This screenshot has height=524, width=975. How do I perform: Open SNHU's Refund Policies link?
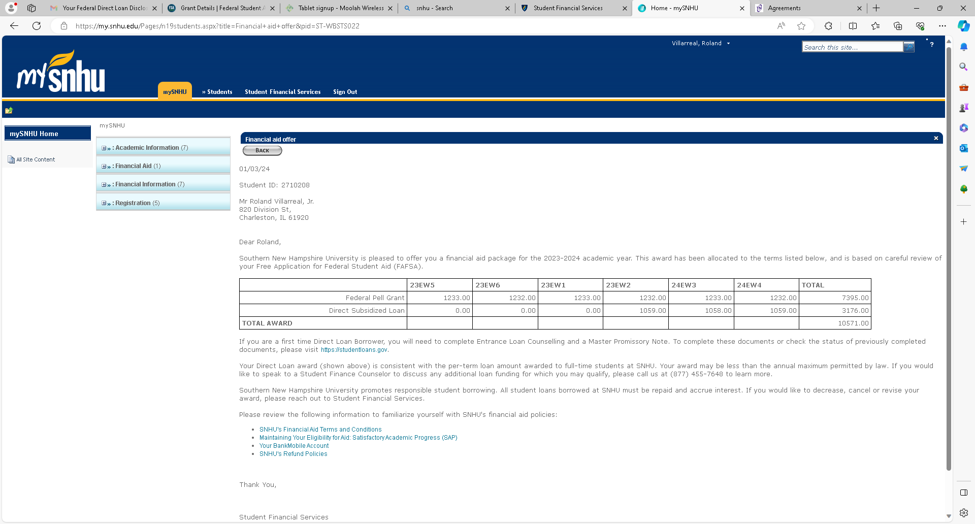click(x=293, y=454)
